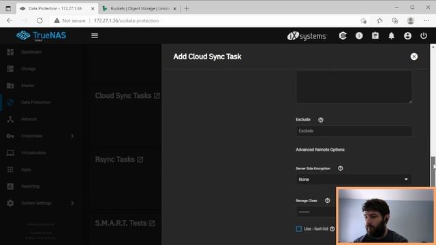Screen dimensions: 436x245
Task: Open the tab actions menu icon
Action: (x=8, y=9)
